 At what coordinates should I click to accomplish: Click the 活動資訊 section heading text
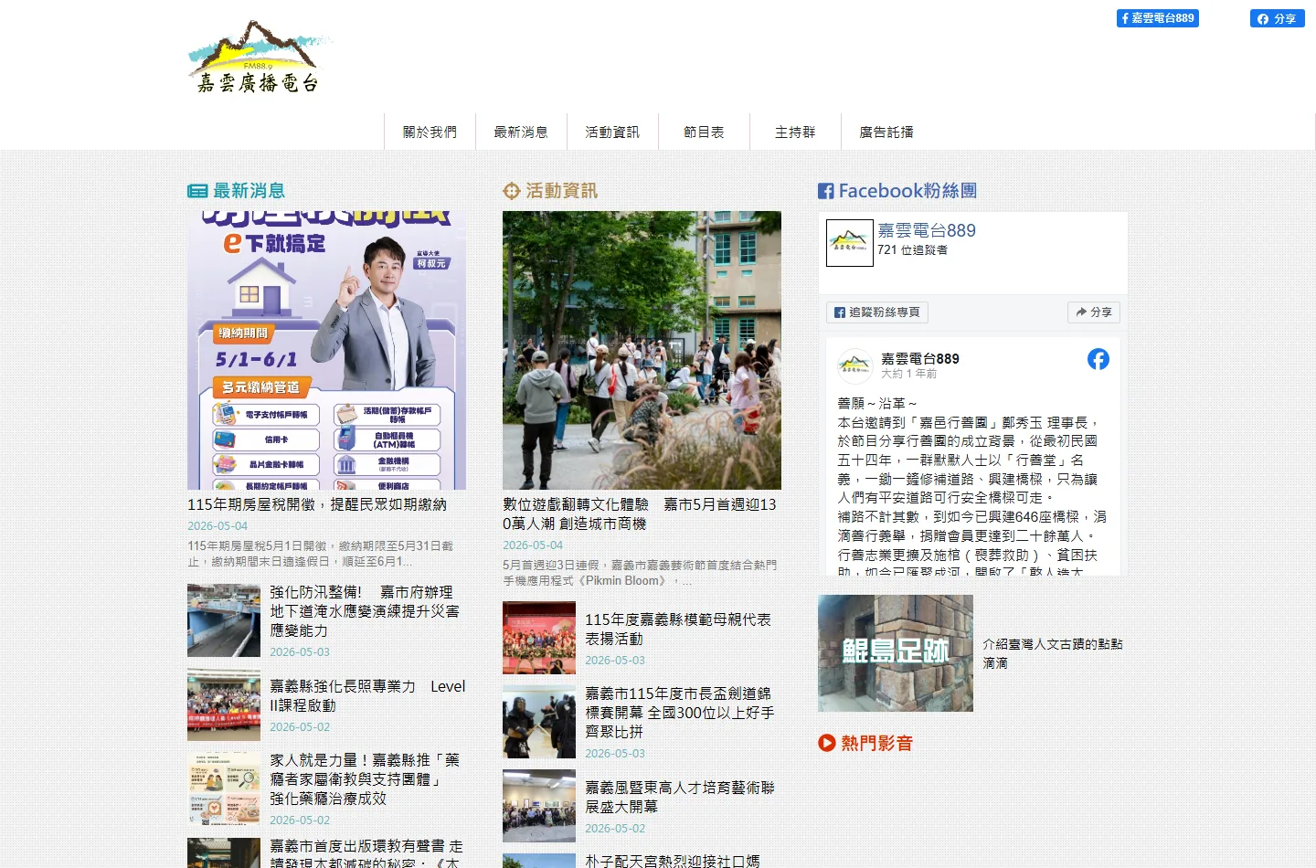[562, 191]
